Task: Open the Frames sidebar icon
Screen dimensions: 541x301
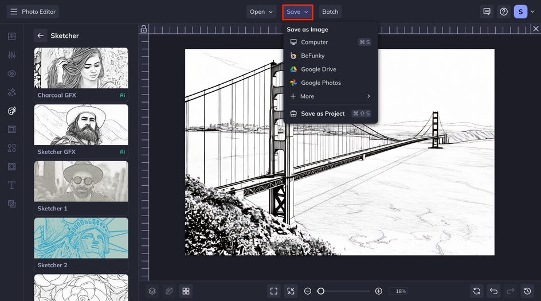Action: point(11,130)
